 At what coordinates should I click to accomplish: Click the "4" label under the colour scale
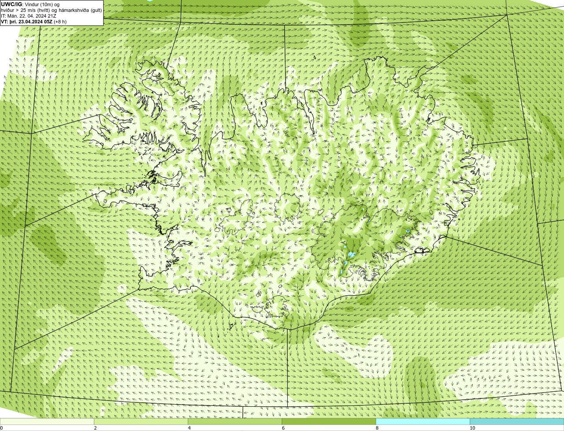coord(189,428)
